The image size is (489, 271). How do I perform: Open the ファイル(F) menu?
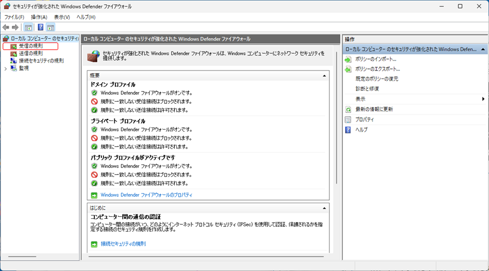[x=14, y=17]
